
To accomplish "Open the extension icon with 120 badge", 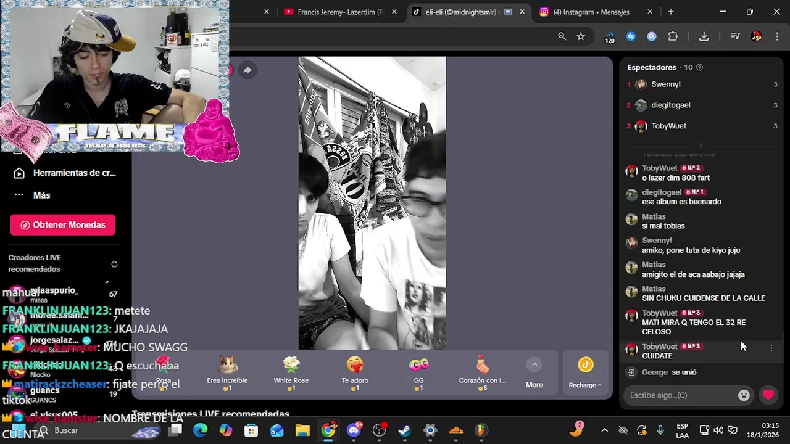I will click(x=610, y=37).
